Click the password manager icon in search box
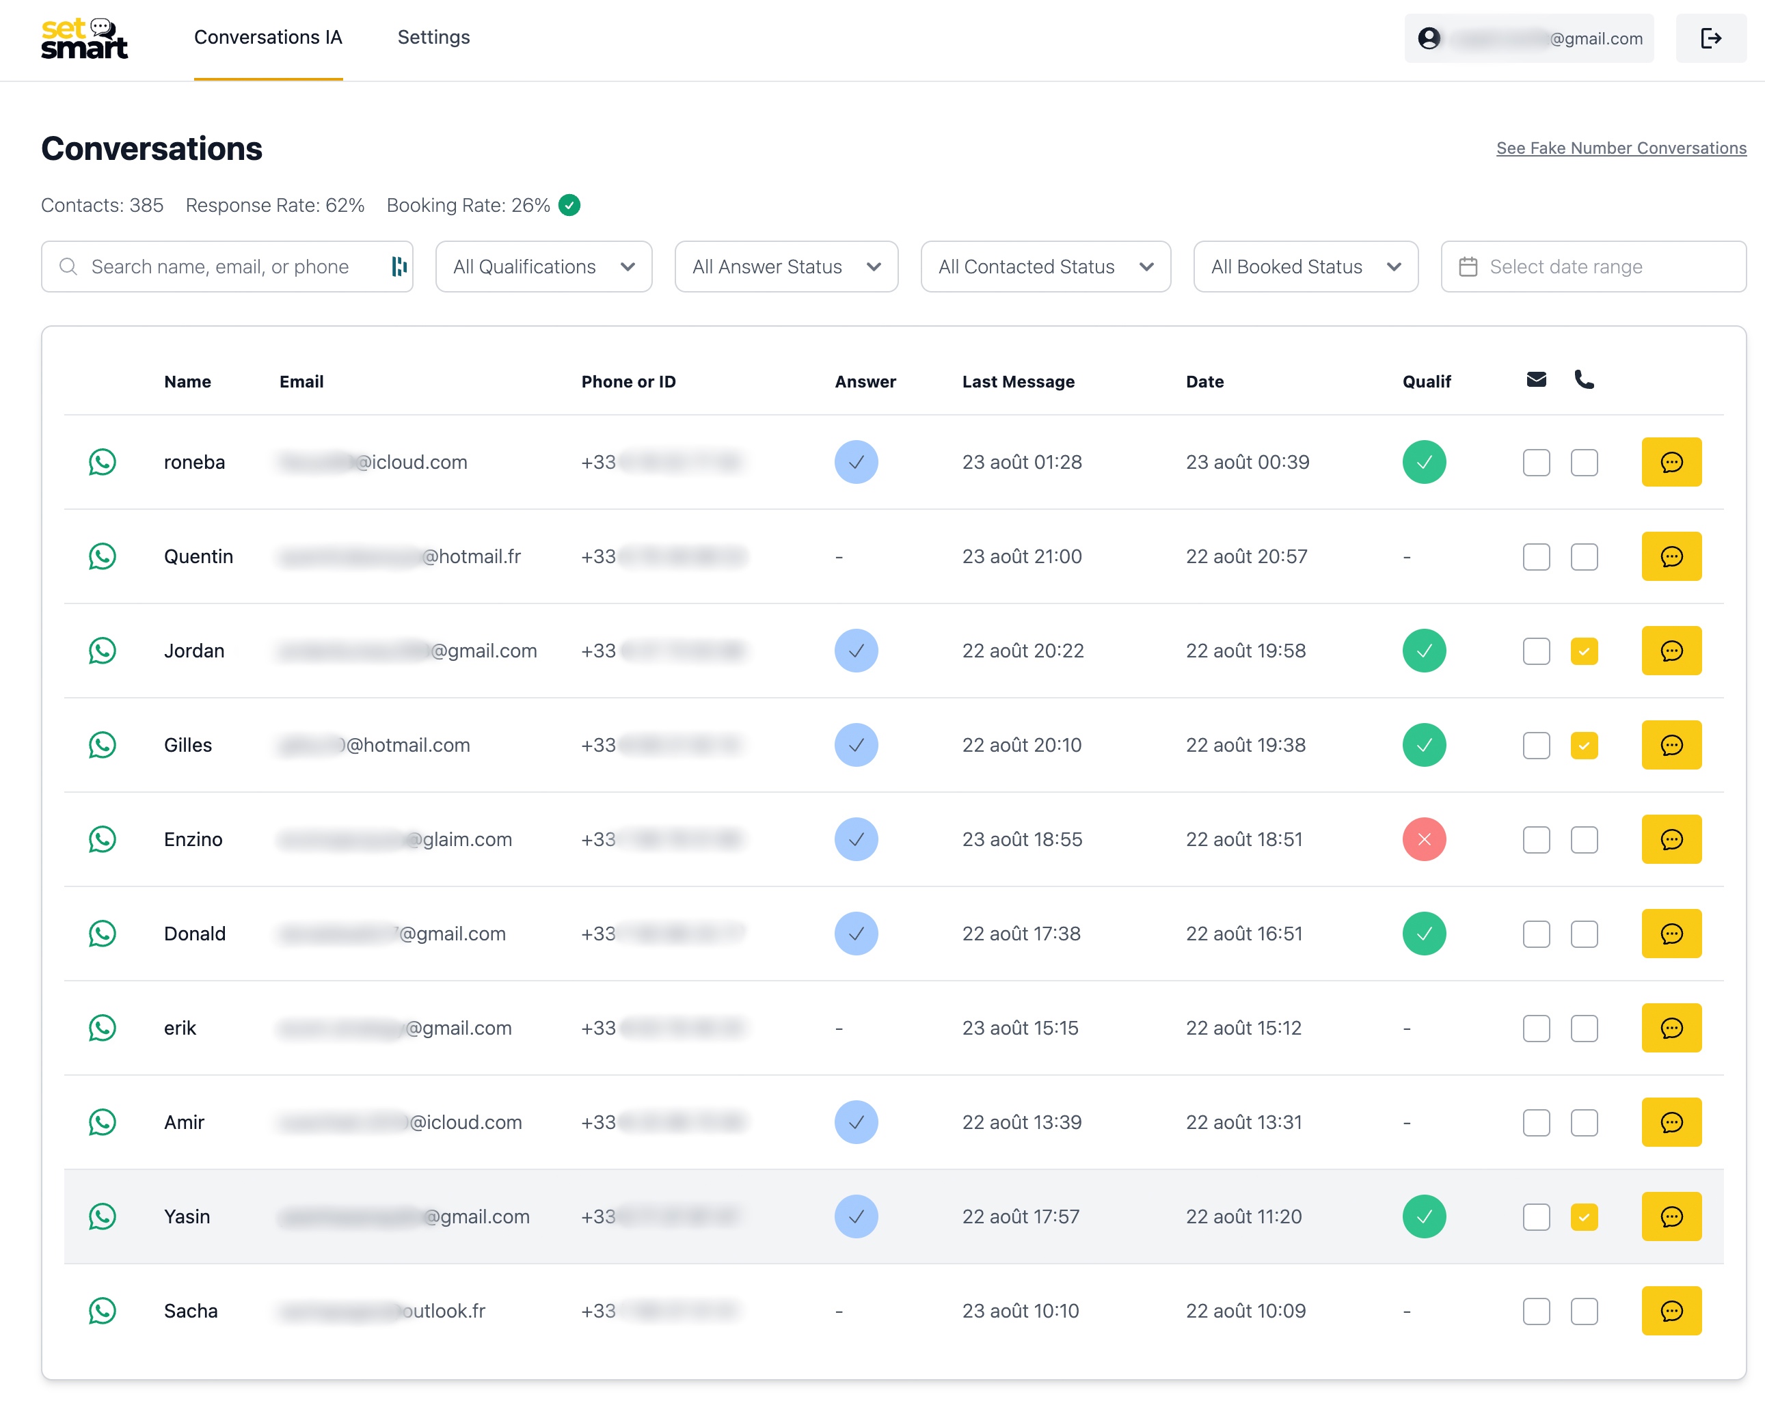Viewport: 1765px width, 1401px height. coord(399,266)
